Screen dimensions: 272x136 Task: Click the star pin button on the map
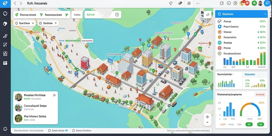click(x=208, y=15)
